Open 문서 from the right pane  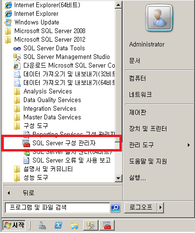point(135,61)
